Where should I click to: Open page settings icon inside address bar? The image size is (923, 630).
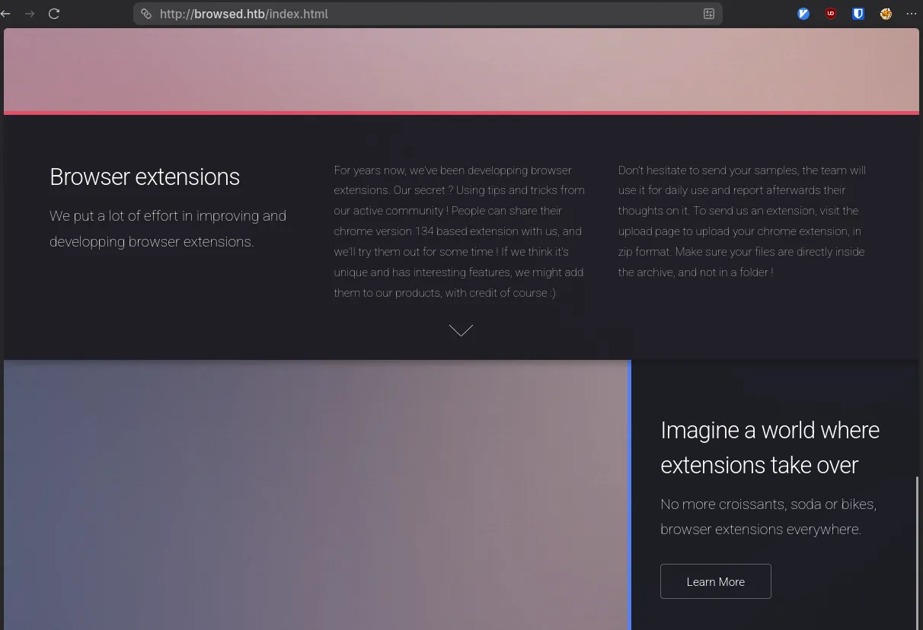pyautogui.click(x=708, y=14)
